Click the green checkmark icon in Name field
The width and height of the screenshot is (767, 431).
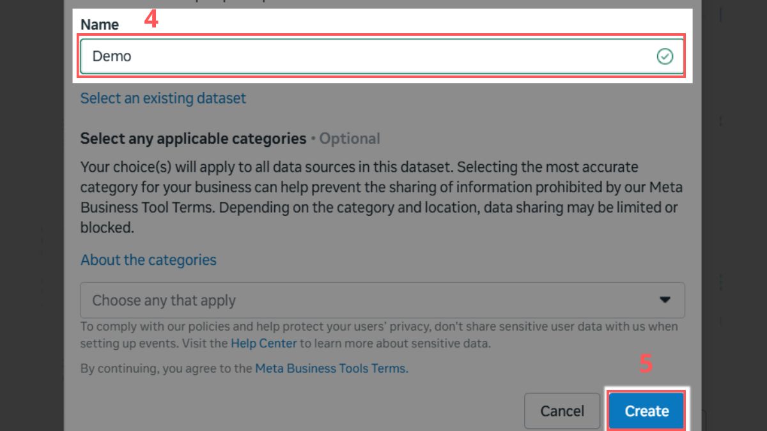click(x=665, y=57)
